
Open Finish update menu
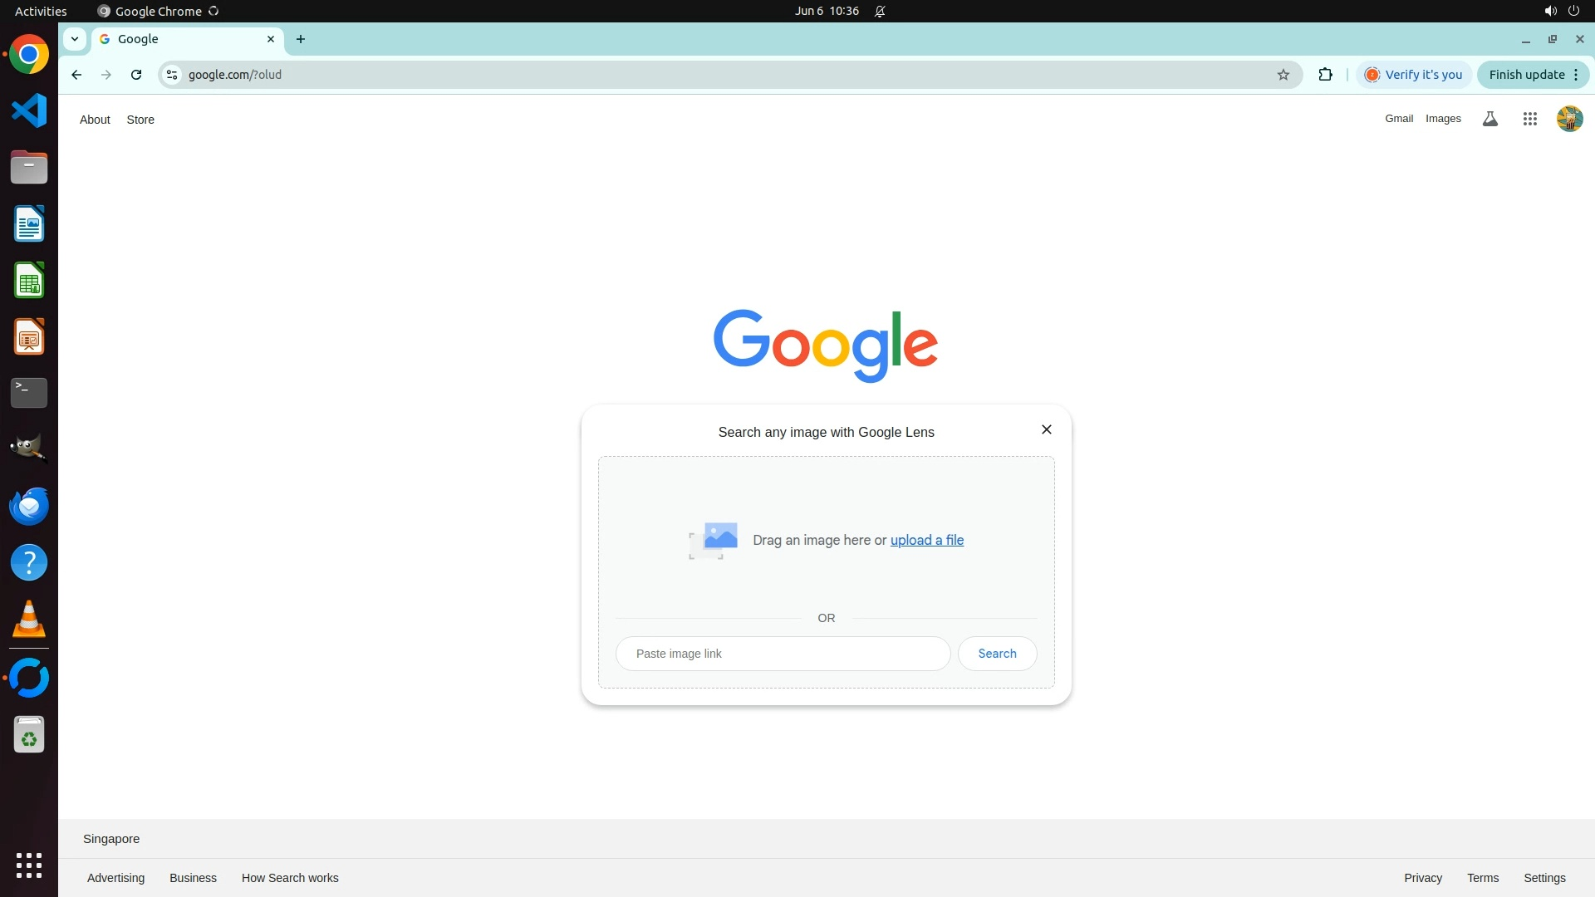[1533, 75]
